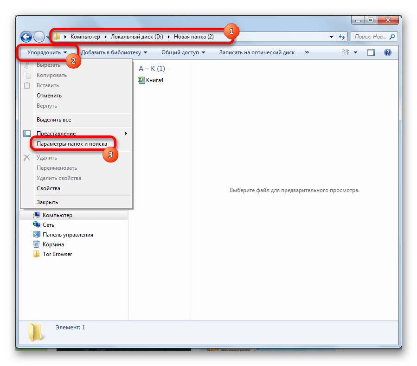This screenshot has height=366, width=417.
Task: Choose Свойства from the menu
Action: tap(48, 188)
